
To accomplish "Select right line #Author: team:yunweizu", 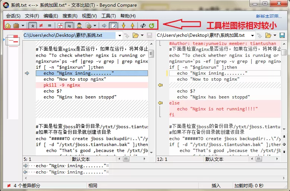I will [x=225, y=43].
